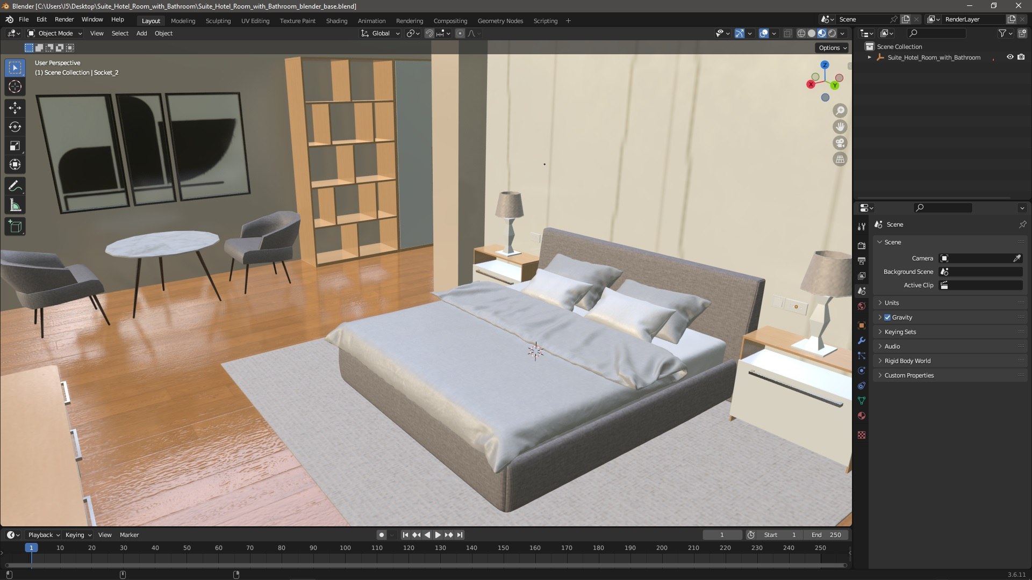Open the Object Data properties tab
This screenshot has width=1032, height=580.
(x=862, y=401)
